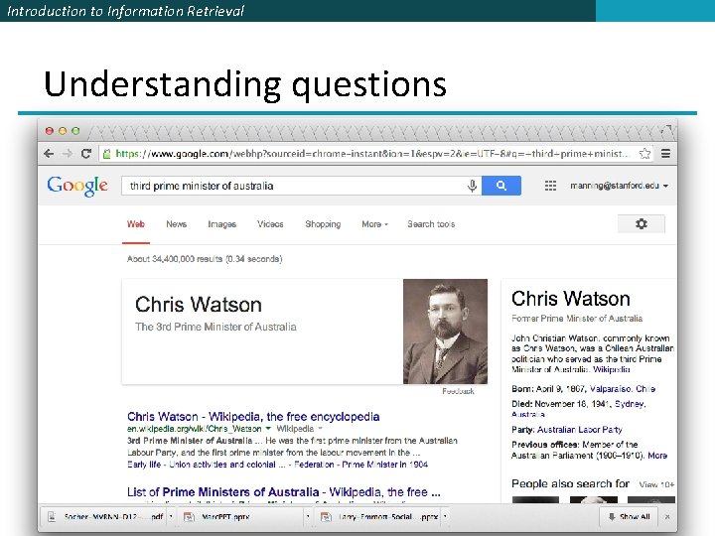
Task: Click Chris Watson portrait photo
Action: (x=445, y=332)
